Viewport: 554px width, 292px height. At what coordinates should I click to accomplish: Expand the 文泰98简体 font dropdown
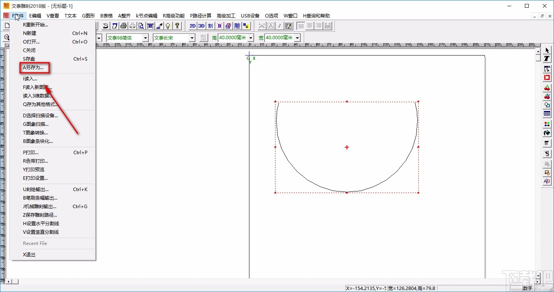[145, 38]
